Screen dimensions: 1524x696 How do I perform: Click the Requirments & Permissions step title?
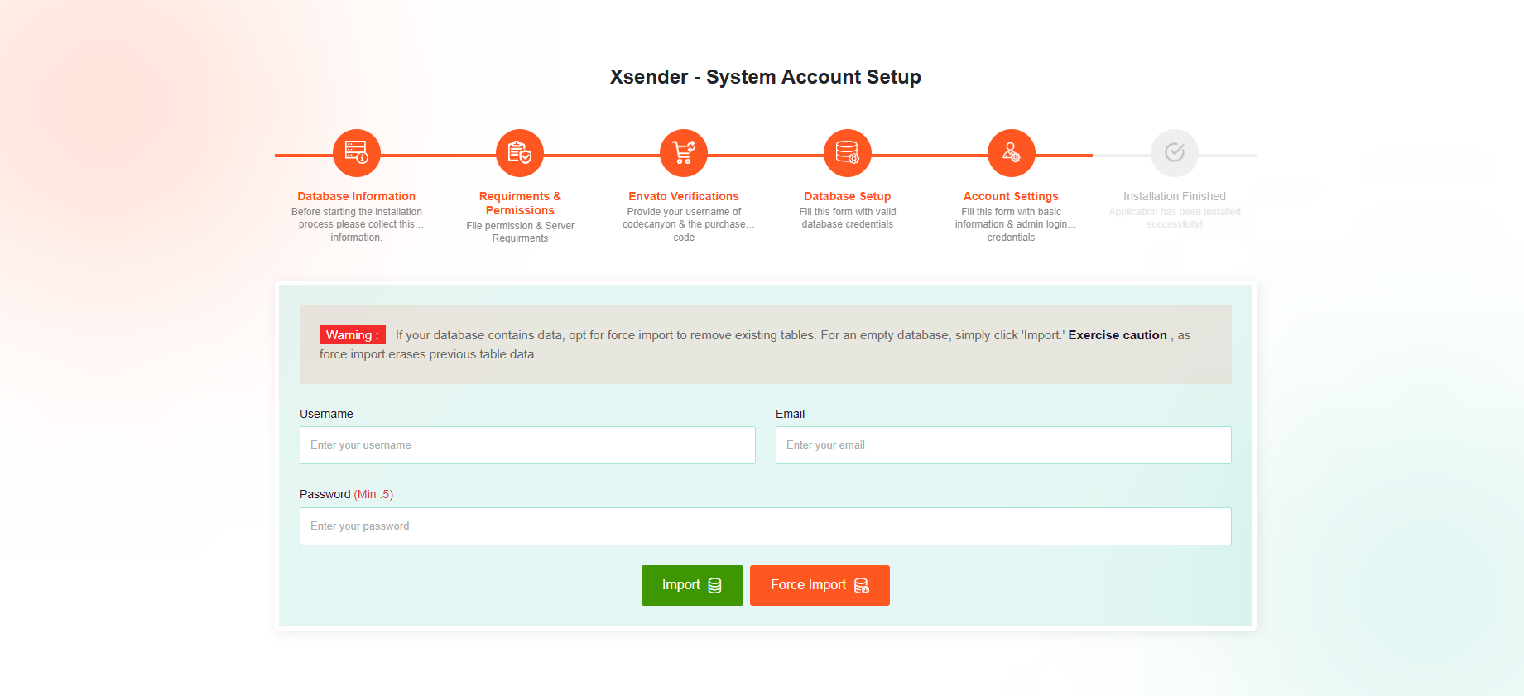pyautogui.click(x=520, y=203)
